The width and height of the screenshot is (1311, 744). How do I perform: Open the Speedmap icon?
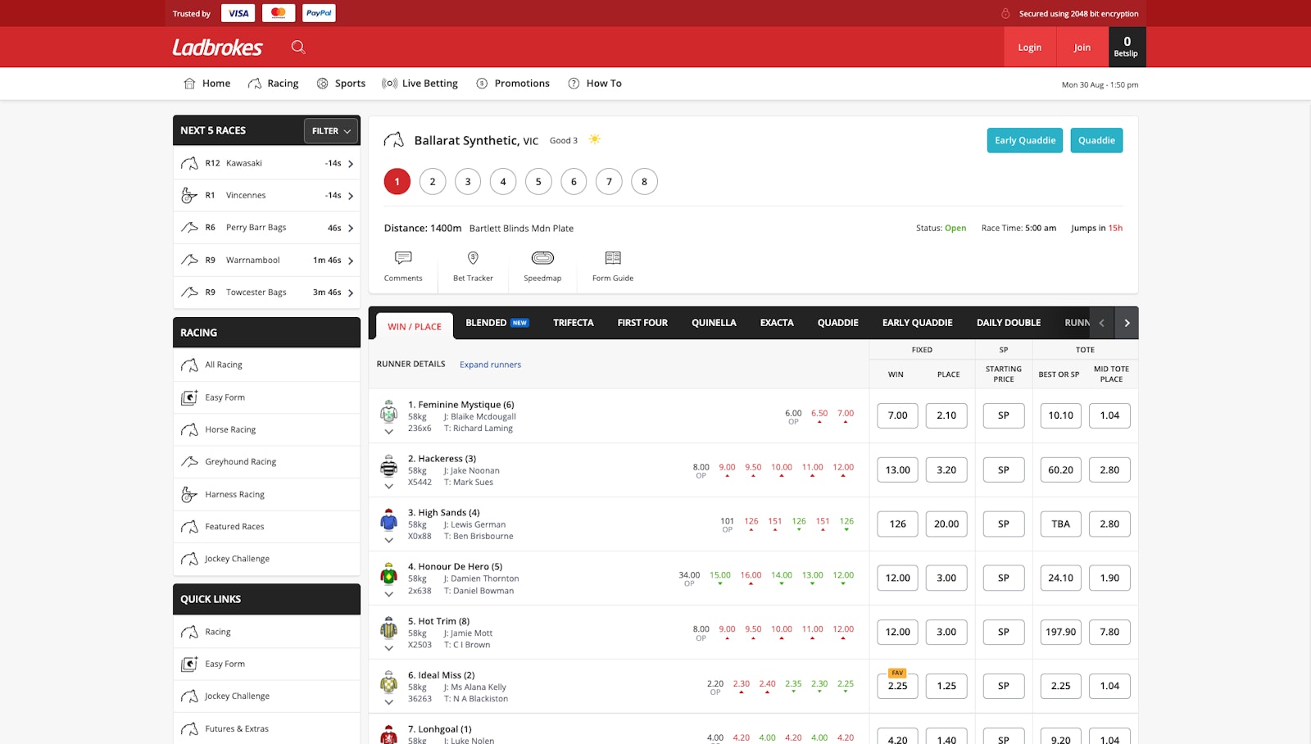pos(542,265)
